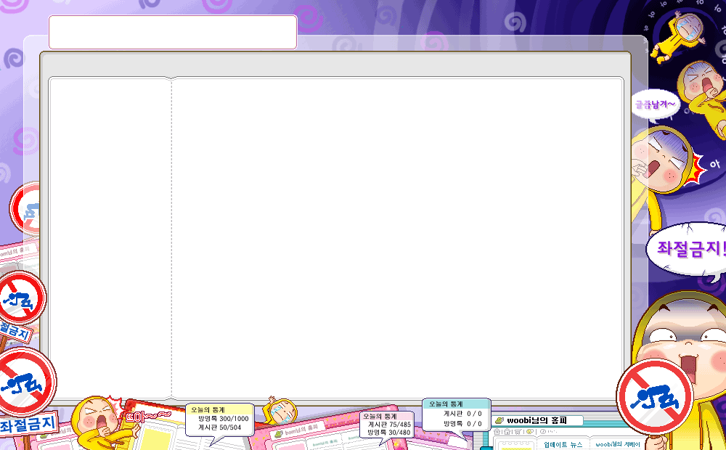Click the small crying character beside bom's homepage
The image size is (726, 450).
[279, 411]
